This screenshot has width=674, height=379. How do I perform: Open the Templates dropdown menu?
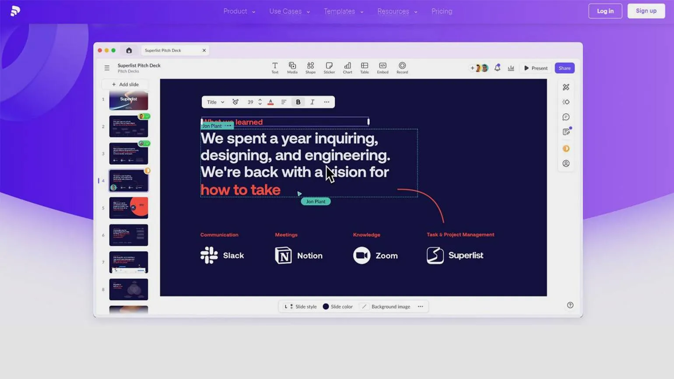(x=343, y=11)
